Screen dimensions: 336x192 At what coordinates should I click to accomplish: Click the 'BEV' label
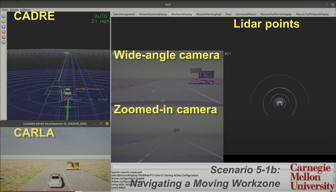228,54
